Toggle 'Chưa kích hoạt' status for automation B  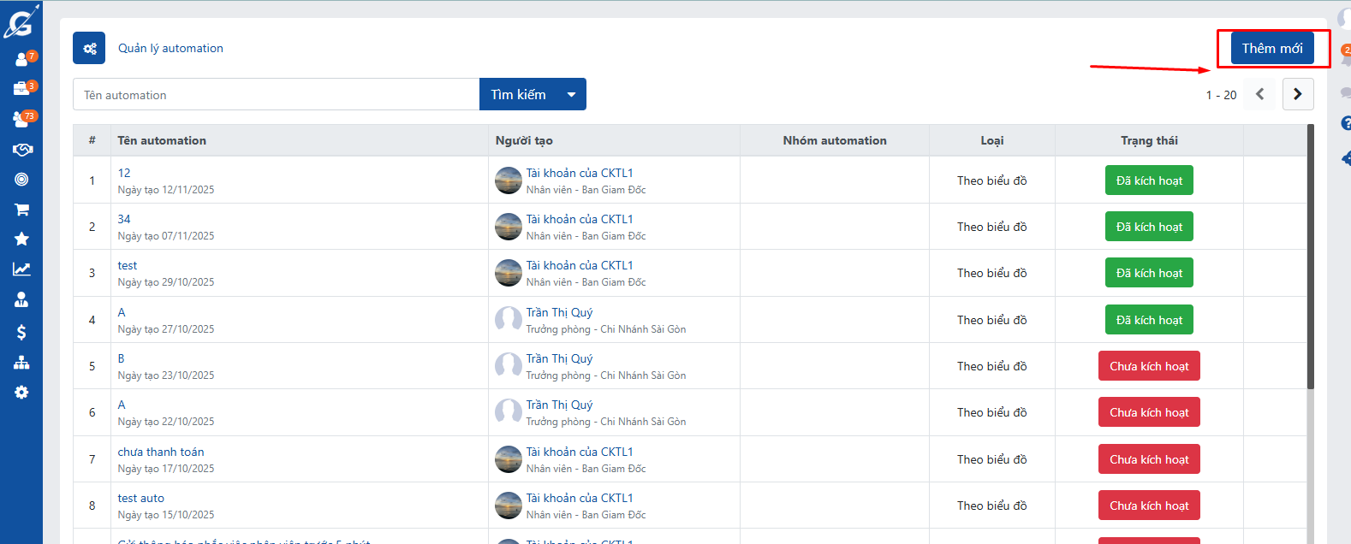1148,366
